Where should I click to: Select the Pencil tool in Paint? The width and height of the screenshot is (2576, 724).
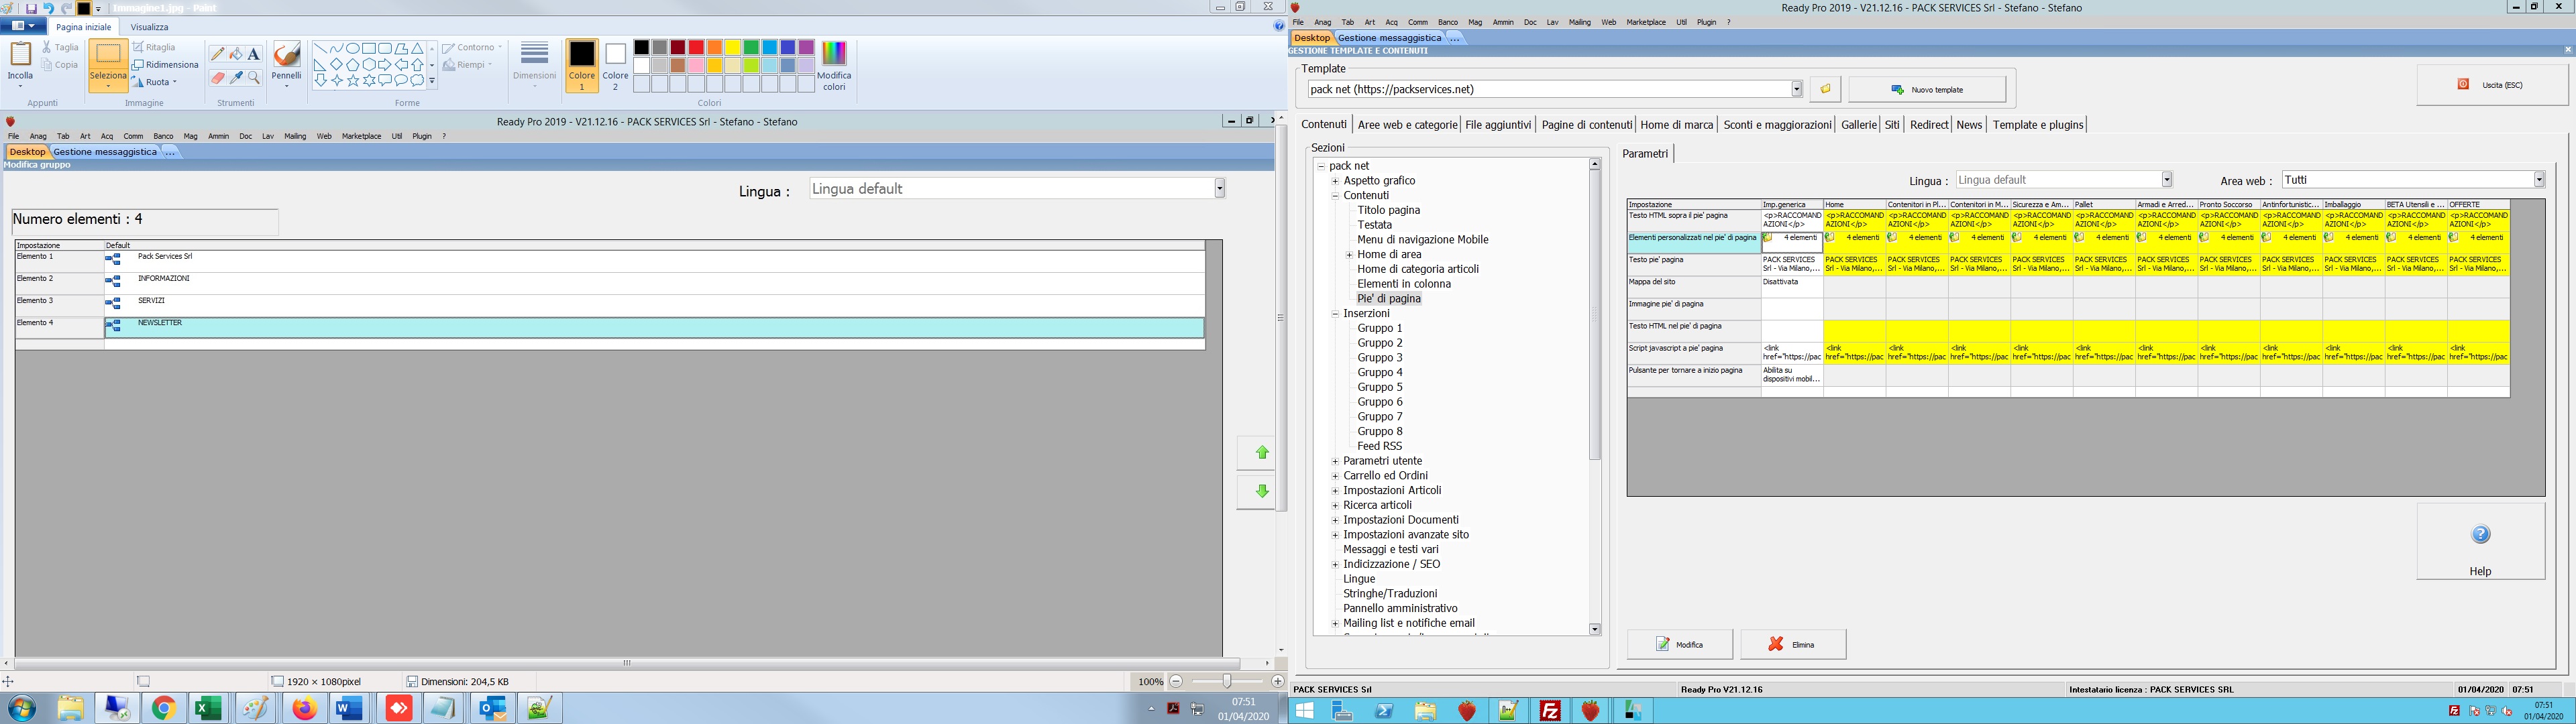pos(217,54)
